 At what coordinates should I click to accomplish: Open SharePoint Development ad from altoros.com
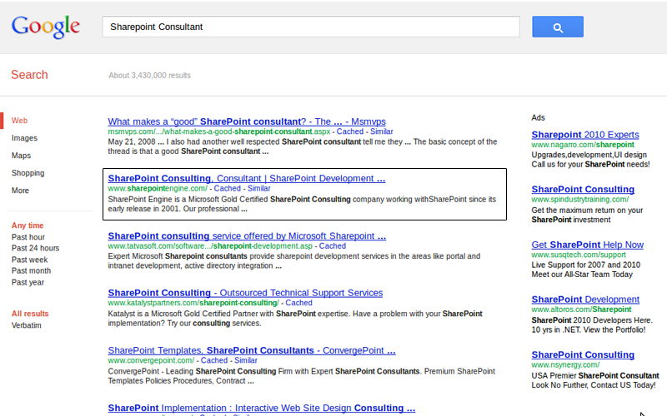pos(585,300)
